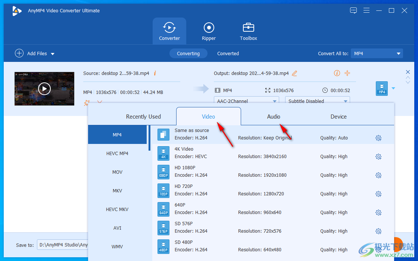The image size is (418, 261).
Task: Choose MP4 in the format list
Action: tap(117, 135)
